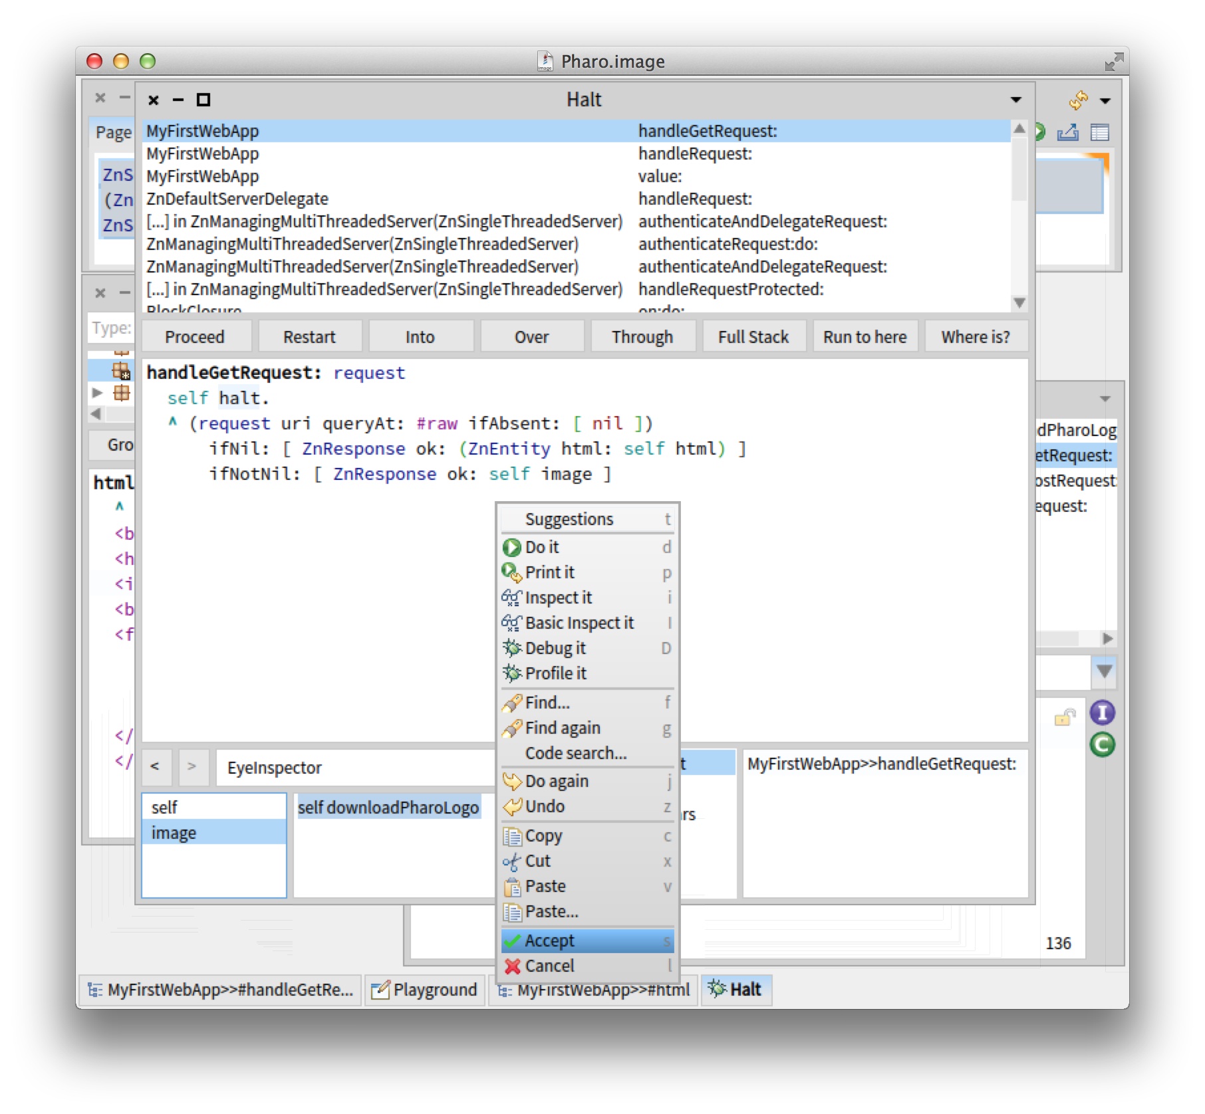The height and width of the screenshot is (1114, 1205).
Task: Select Inspect it in context menu
Action: pyautogui.click(x=558, y=598)
